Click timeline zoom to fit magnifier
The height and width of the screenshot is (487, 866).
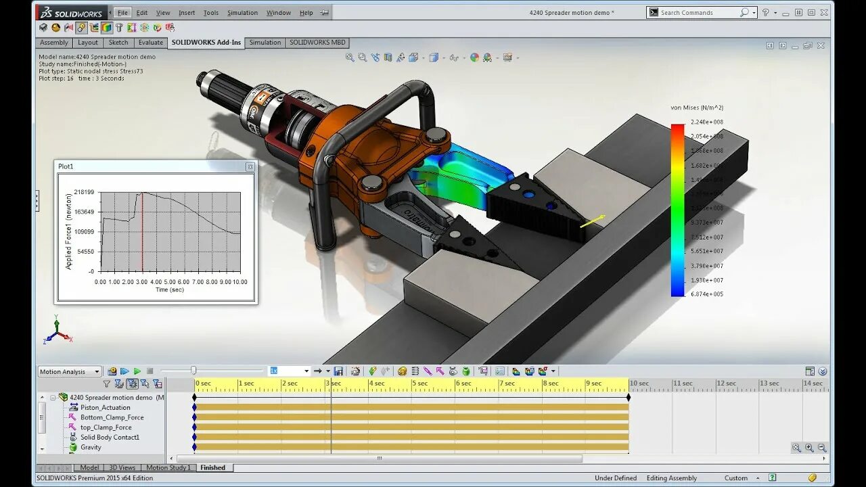coord(797,448)
